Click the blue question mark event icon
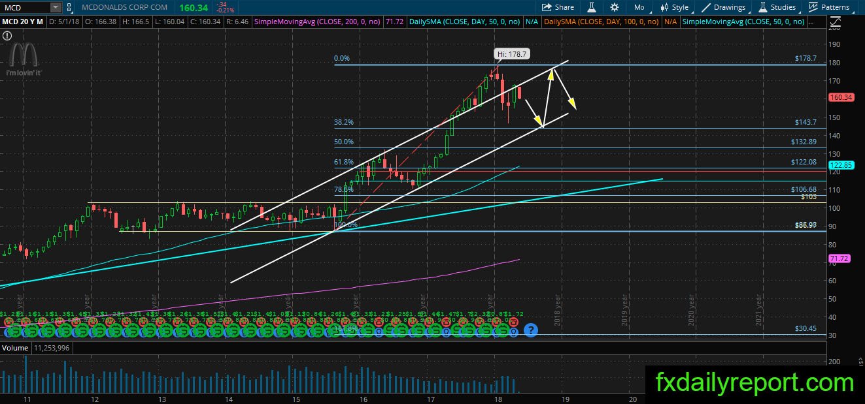 pos(531,330)
